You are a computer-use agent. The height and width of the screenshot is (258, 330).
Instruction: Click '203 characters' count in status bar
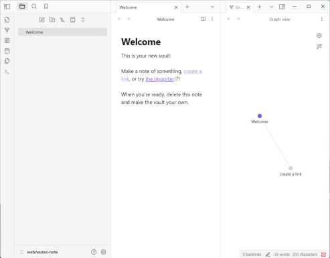click(305, 255)
